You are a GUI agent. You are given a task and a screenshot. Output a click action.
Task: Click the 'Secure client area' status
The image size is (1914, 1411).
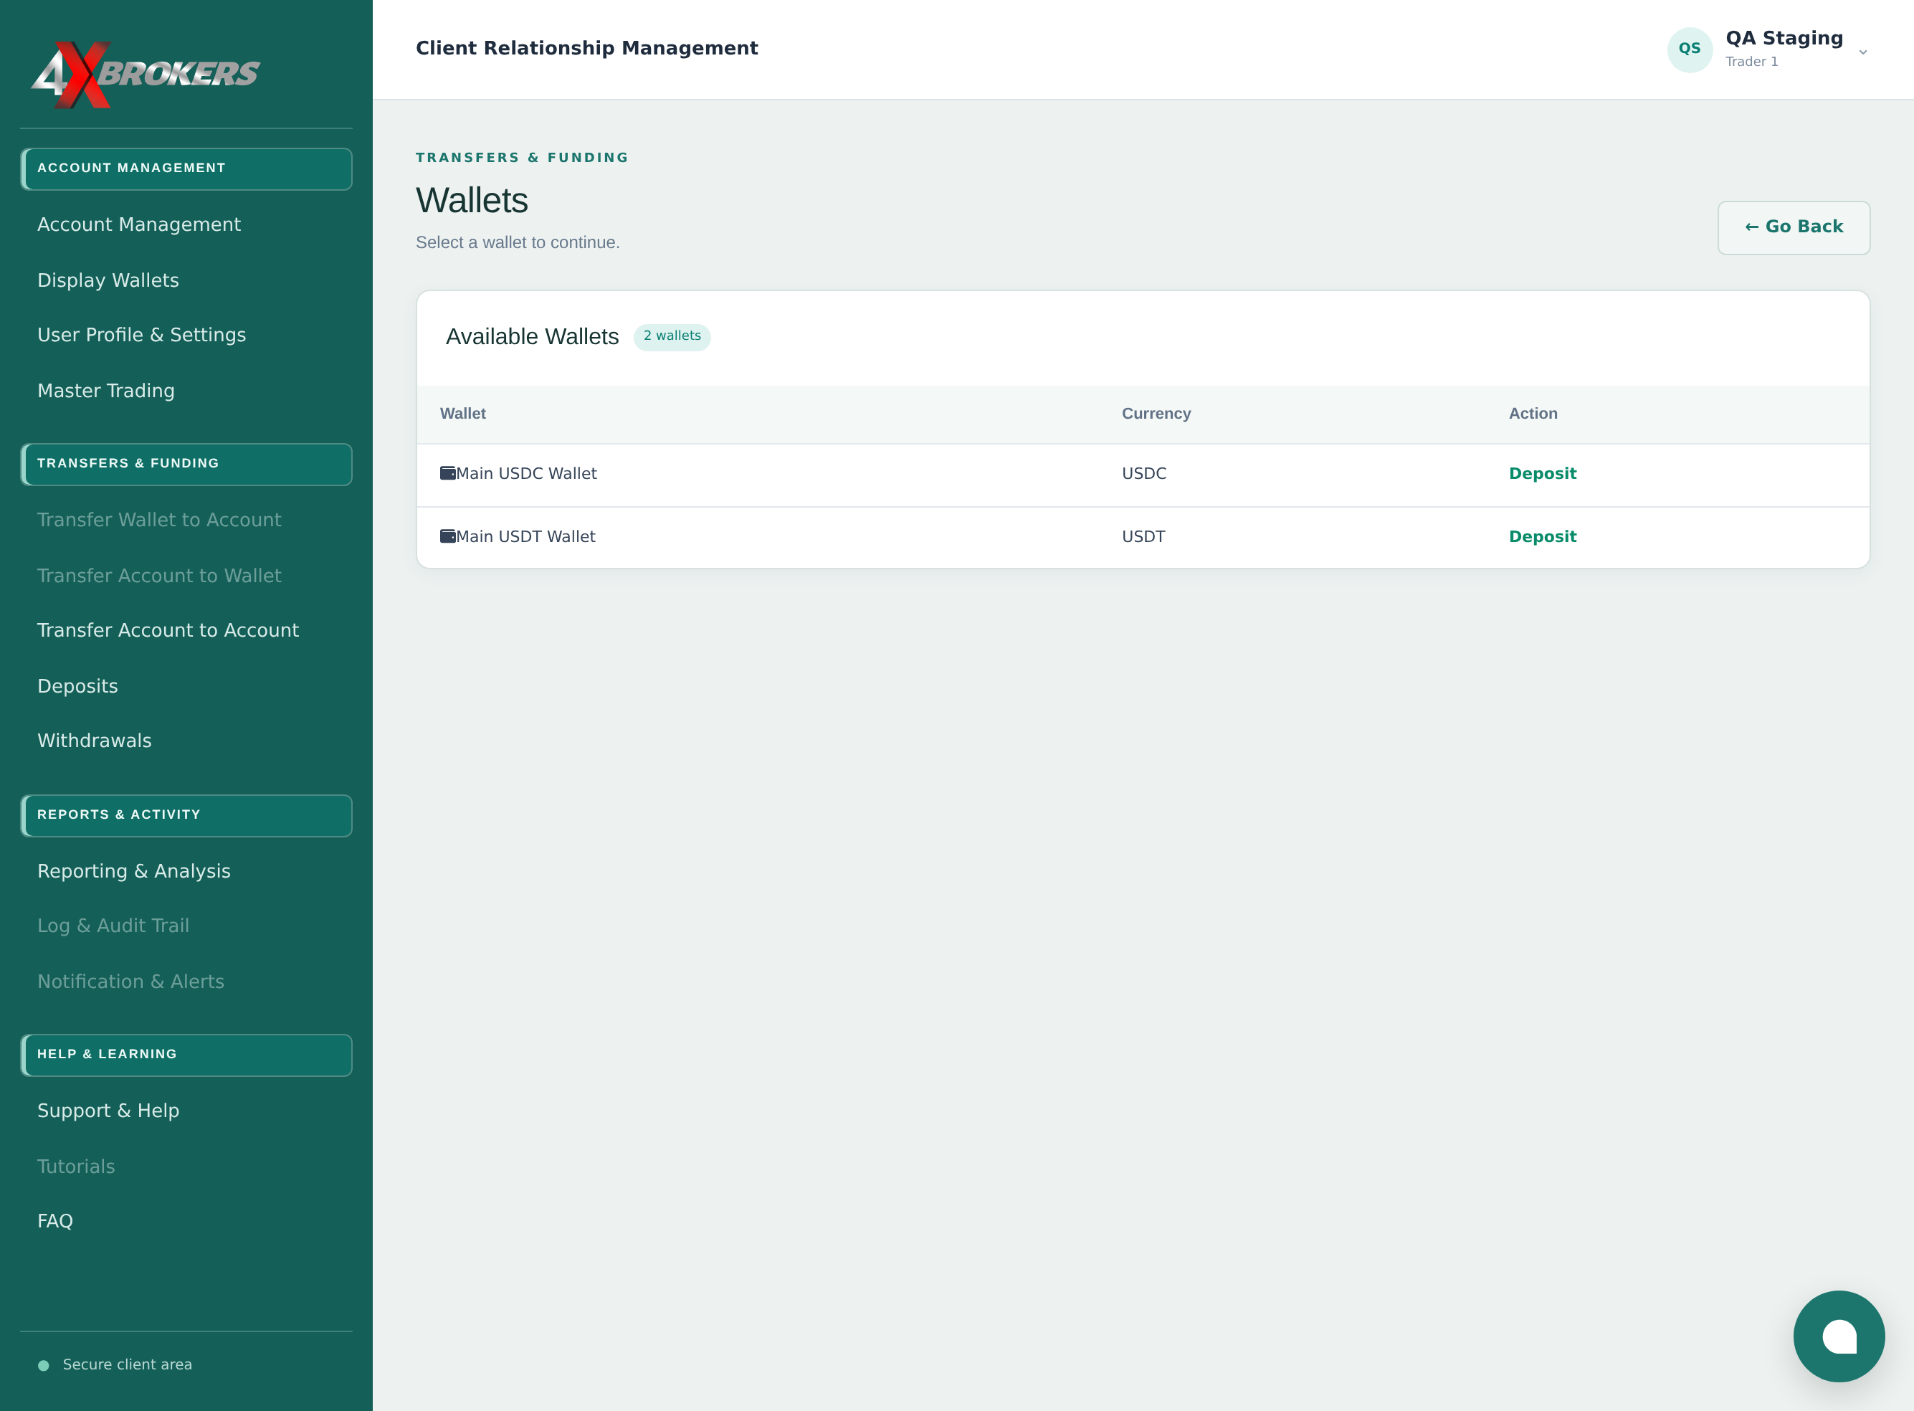[x=128, y=1365]
